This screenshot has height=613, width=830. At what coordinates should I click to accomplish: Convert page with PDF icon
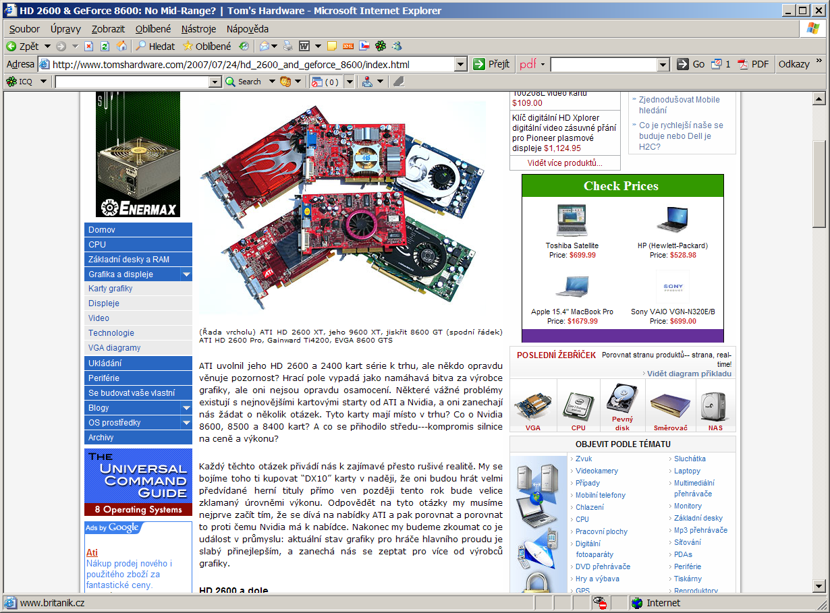pyautogui.click(x=753, y=64)
